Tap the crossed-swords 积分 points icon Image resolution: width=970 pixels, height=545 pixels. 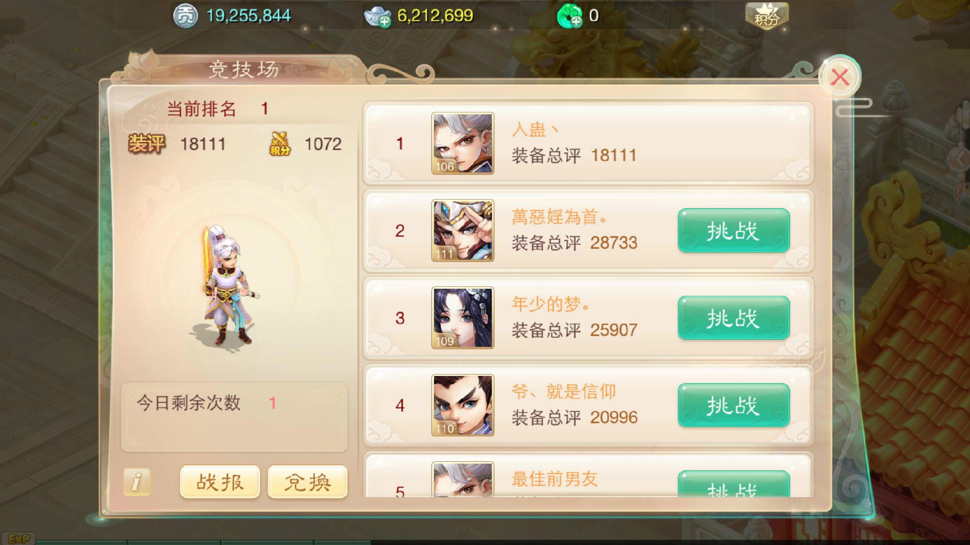[x=280, y=144]
